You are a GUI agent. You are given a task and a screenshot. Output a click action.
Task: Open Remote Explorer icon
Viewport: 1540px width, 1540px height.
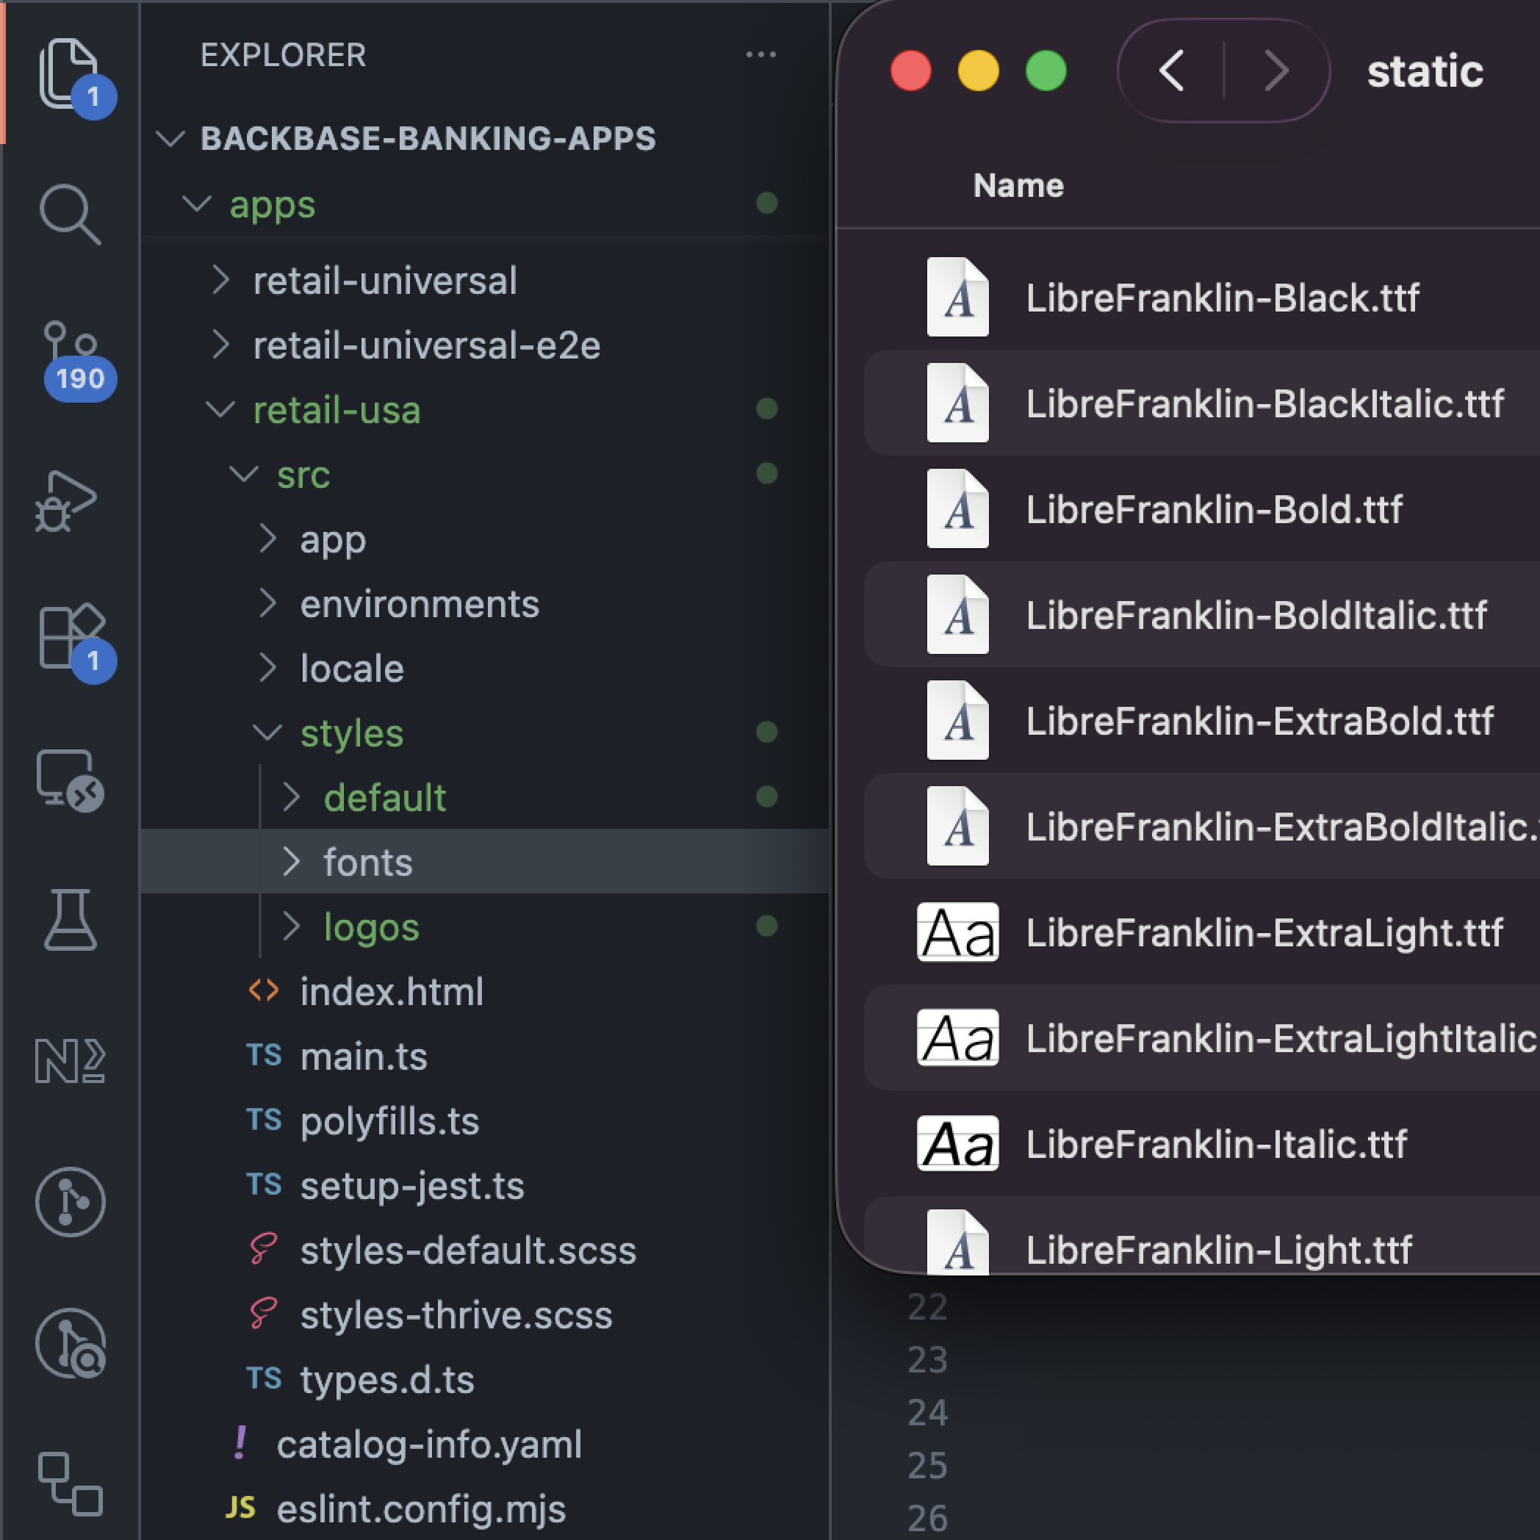pyautogui.click(x=70, y=780)
